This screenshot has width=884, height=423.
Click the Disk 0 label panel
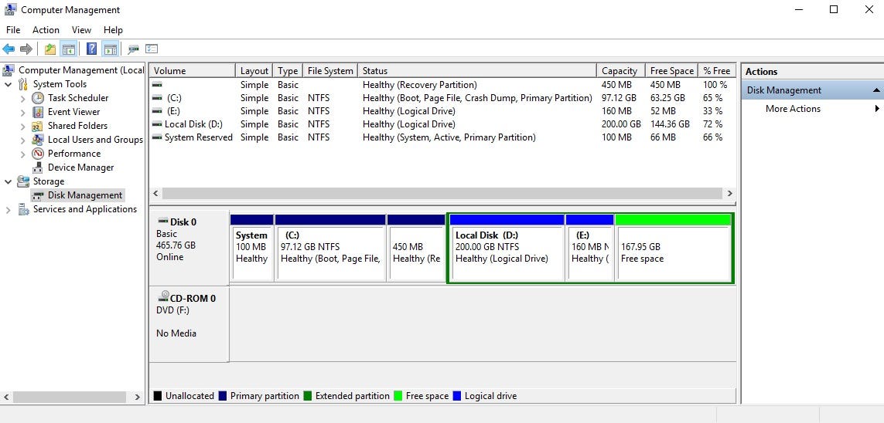tap(189, 248)
